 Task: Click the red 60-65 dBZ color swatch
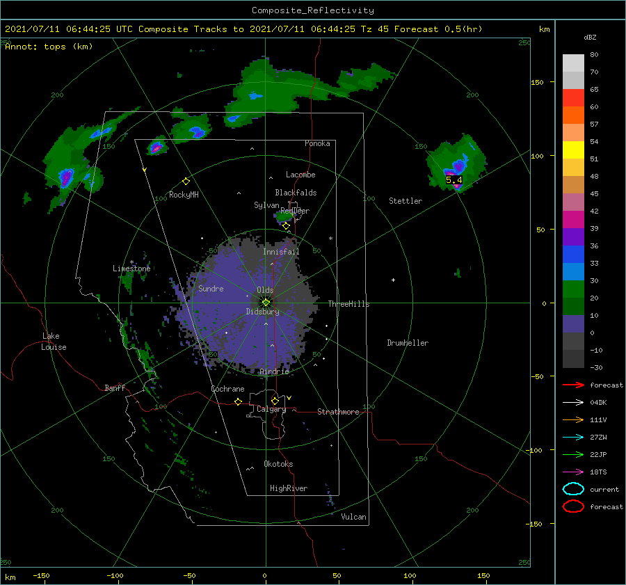point(573,98)
